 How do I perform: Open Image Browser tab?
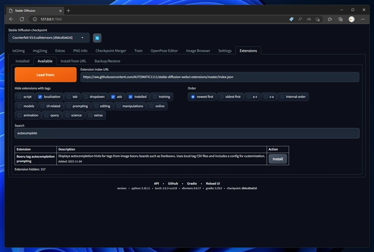click(x=198, y=51)
